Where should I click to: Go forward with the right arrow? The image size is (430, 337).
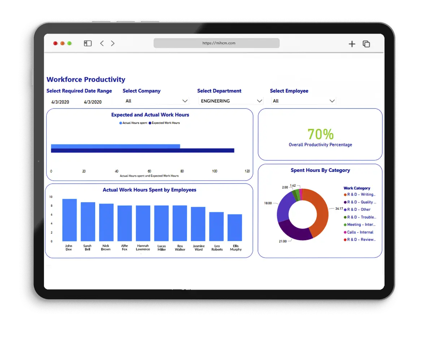click(x=112, y=43)
